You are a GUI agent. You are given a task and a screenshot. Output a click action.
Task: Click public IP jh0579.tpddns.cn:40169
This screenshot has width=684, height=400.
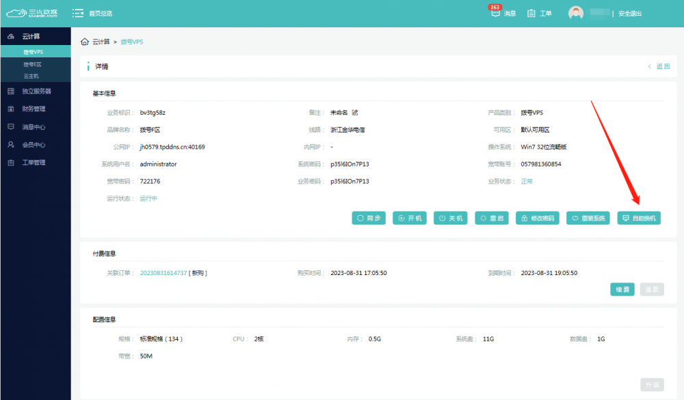(172, 147)
